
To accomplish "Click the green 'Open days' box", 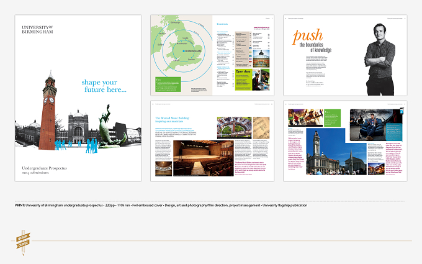I will click(243, 80).
